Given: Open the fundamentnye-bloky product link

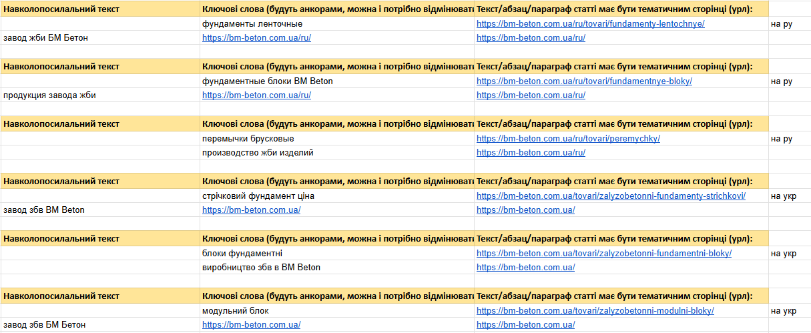Looking at the screenshot, I should [x=584, y=81].
